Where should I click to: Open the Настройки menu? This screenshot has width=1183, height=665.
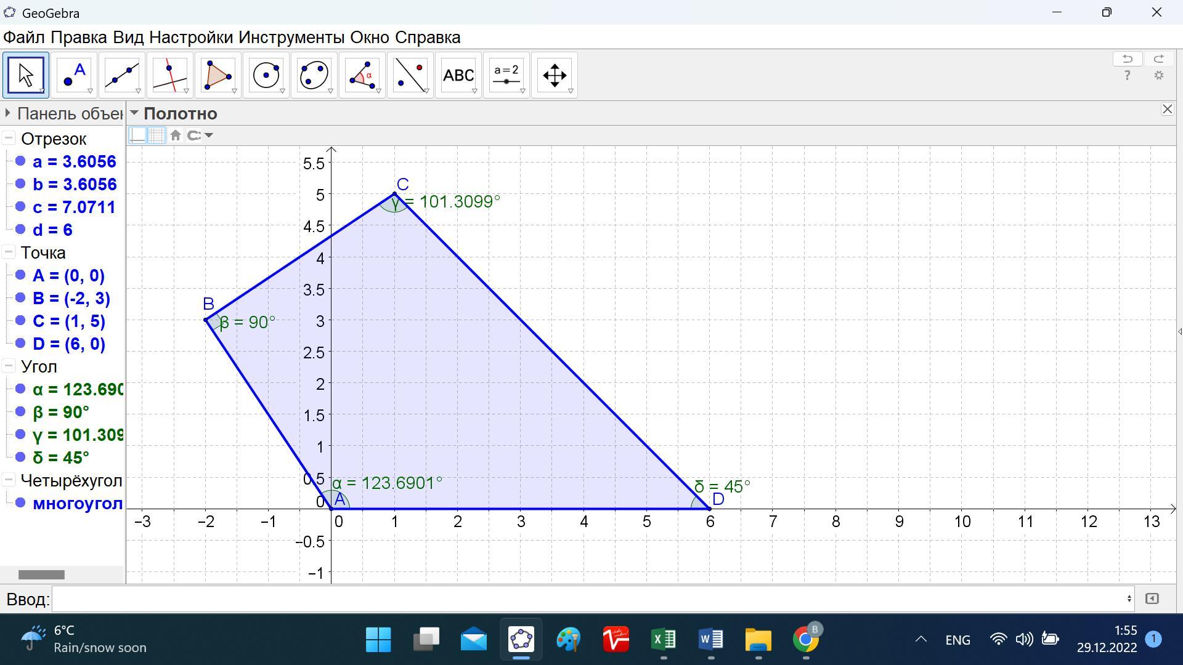click(191, 38)
